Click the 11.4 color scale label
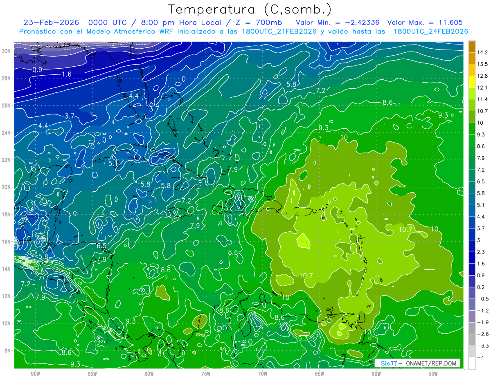The image size is (491, 379). [x=482, y=99]
